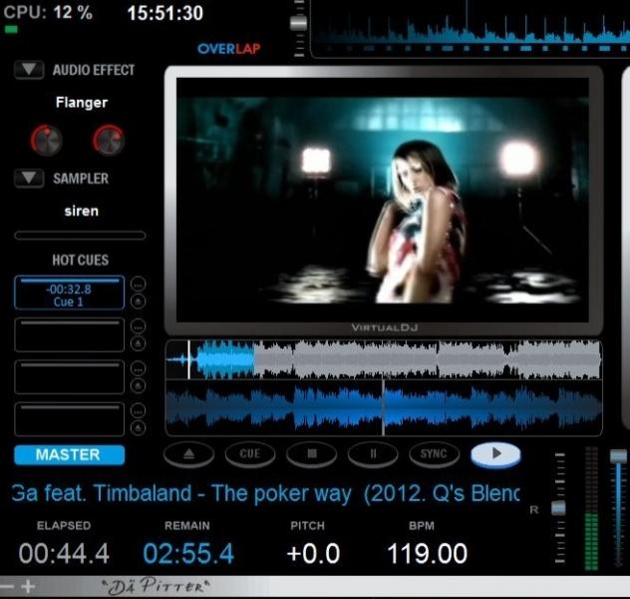630x599 pixels.
Task: Delete Cue 1 with its eject icon
Action: pyautogui.click(x=139, y=300)
